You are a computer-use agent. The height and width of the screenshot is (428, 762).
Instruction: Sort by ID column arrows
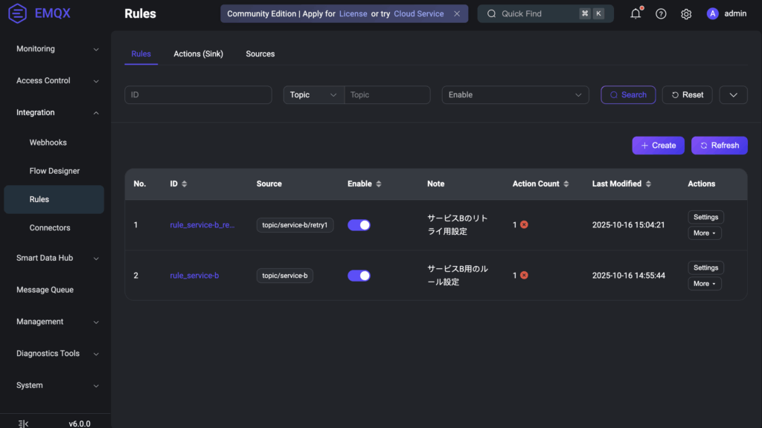pyautogui.click(x=185, y=184)
